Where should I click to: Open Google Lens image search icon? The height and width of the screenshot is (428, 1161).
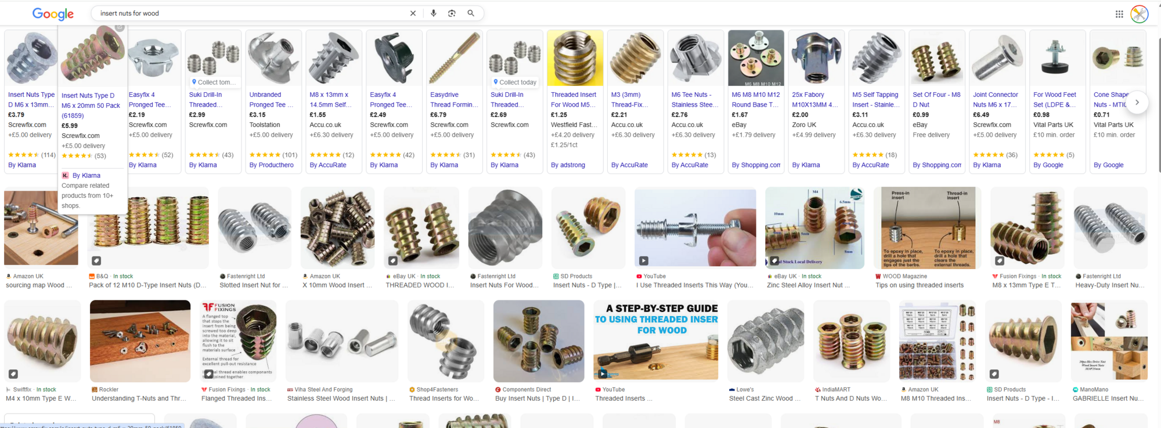[452, 13]
